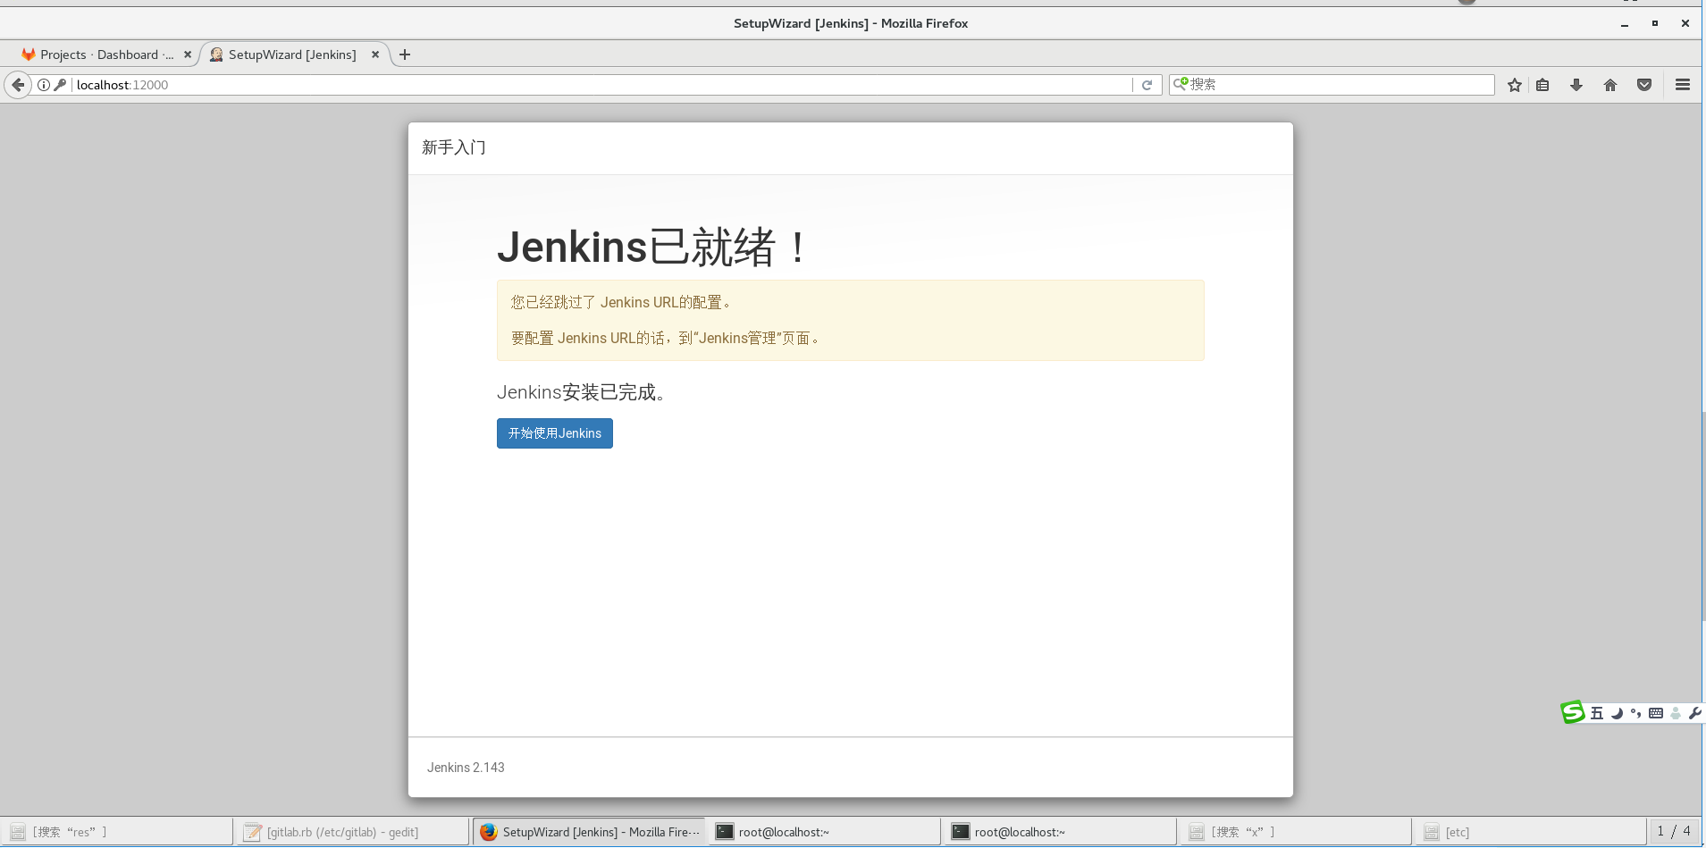The image size is (1706, 848).
Task: Open IME settings wrench icon
Action: (1694, 713)
